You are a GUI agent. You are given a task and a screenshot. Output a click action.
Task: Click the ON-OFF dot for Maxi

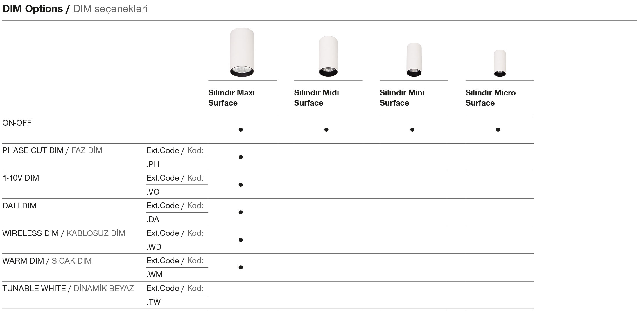[240, 130]
